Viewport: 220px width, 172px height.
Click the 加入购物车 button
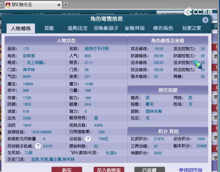pos(109,170)
